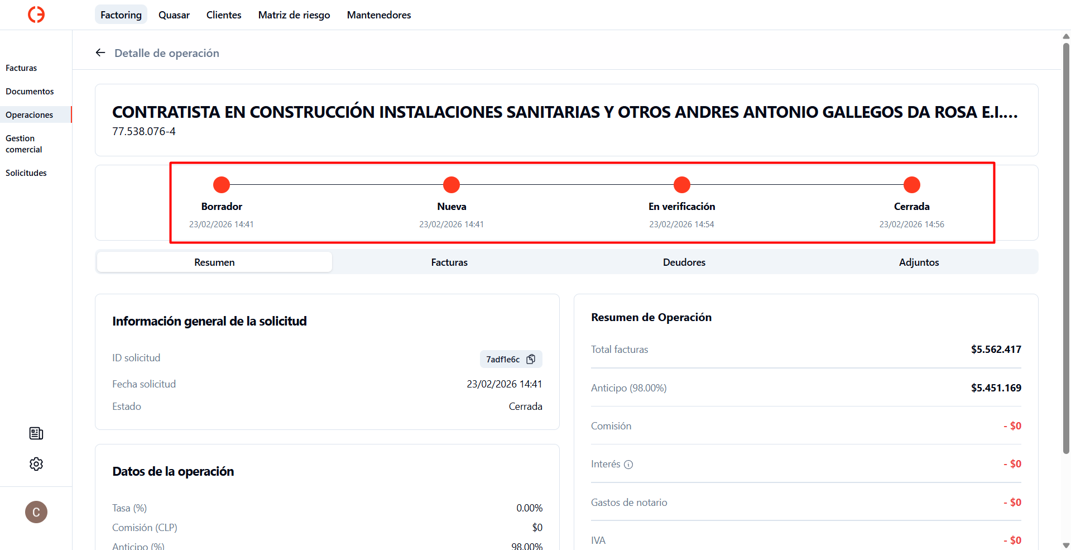Click the back arrow beside Detalle de operación
Screen dimensions: 1071x550
pyautogui.click(x=100, y=52)
